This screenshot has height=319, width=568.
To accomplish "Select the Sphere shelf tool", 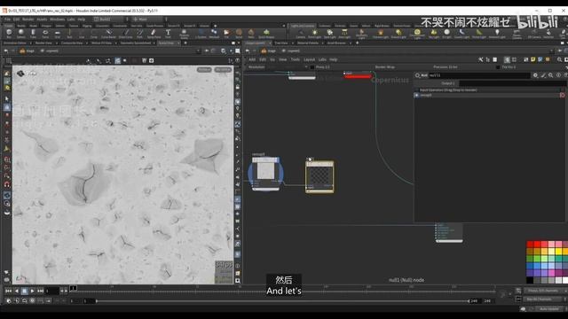I will pos(21,34).
